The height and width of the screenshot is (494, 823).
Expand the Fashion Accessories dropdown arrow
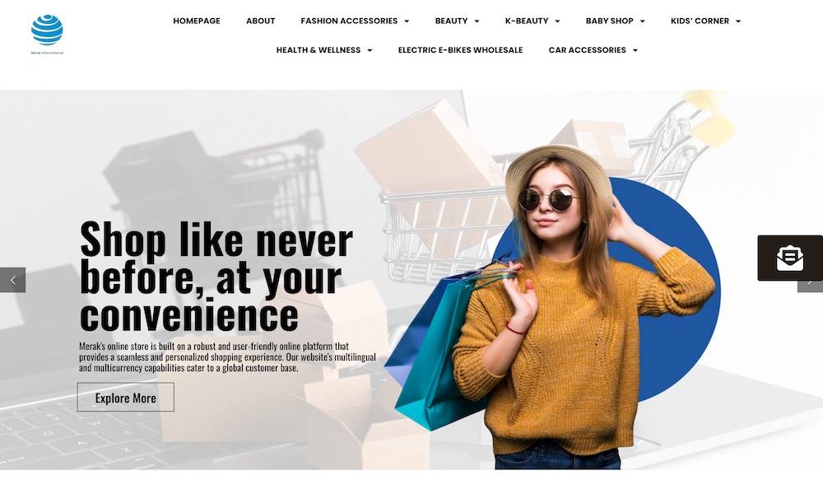[407, 21]
